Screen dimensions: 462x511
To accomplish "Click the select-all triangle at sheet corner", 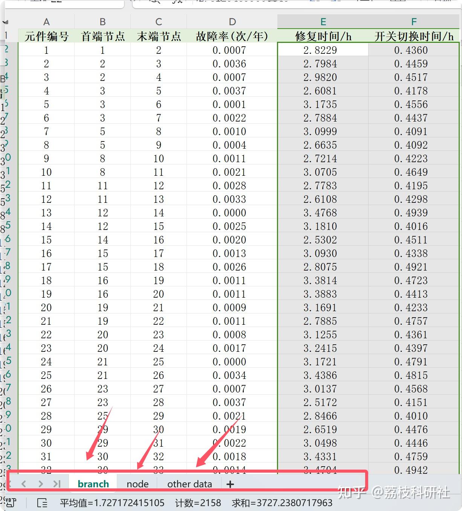I will tap(5, 22).
